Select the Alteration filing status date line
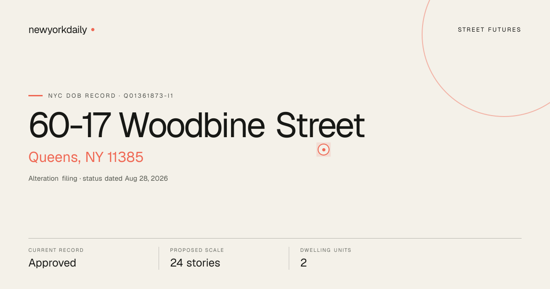The width and height of the screenshot is (550, 289). coord(98,178)
